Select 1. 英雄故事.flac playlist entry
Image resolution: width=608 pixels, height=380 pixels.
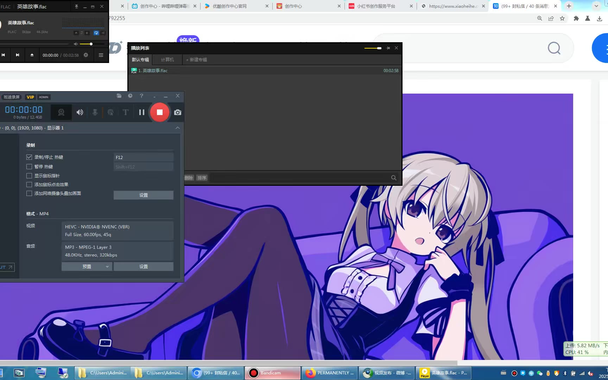(265, 70)
